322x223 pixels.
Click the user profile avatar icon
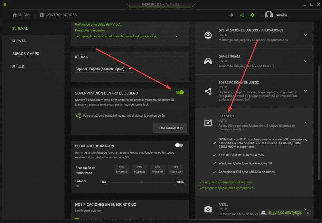[269, 15]
